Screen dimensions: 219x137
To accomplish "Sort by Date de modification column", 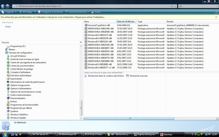I will click(126, 22).
